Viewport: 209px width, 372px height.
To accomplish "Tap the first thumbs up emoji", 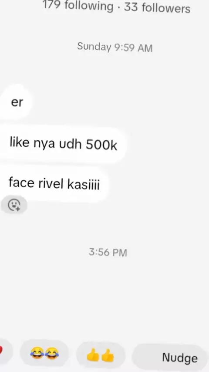I will point(93,355).
